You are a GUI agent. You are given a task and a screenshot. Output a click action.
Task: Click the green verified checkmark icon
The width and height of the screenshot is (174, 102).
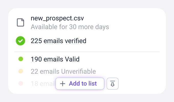tap(20, 41)
